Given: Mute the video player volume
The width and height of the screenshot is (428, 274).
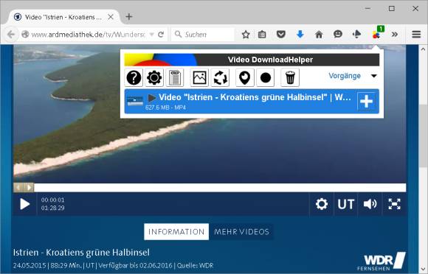Looking at the screenshot, I should (370, 204).
